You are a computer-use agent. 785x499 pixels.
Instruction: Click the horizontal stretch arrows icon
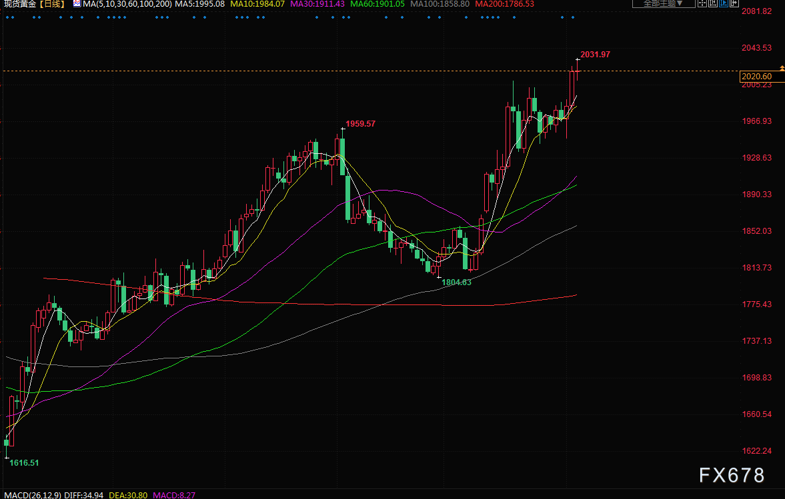(734, 3)
